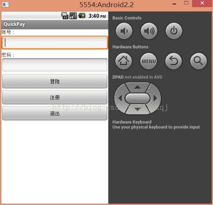Click the Search magnifier hardware button
Screen dimensions: 213x205
(199, 61)
